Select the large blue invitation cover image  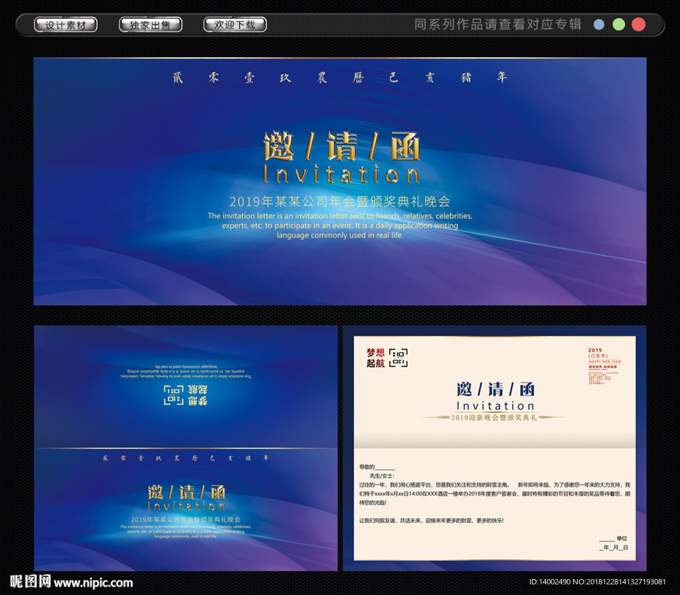tap(339, 181)
